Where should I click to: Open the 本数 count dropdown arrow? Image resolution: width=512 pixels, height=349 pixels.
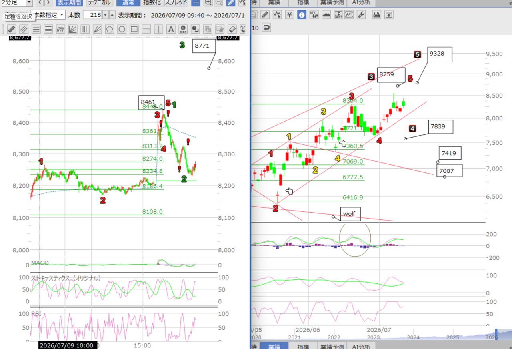click(105, 15)
